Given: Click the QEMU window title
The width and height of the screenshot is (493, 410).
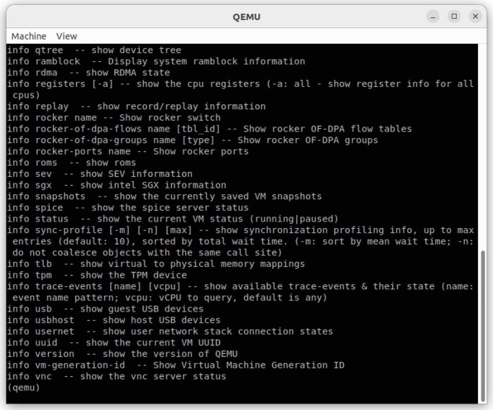Looking at the screenshot, I should (246, 17).
